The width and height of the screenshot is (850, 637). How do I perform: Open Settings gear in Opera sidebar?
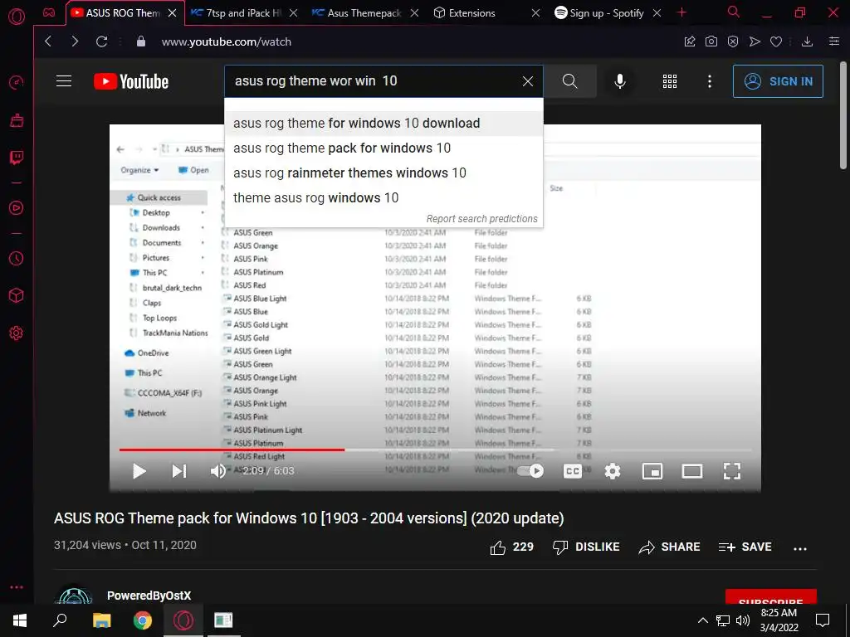click(17, 333)
